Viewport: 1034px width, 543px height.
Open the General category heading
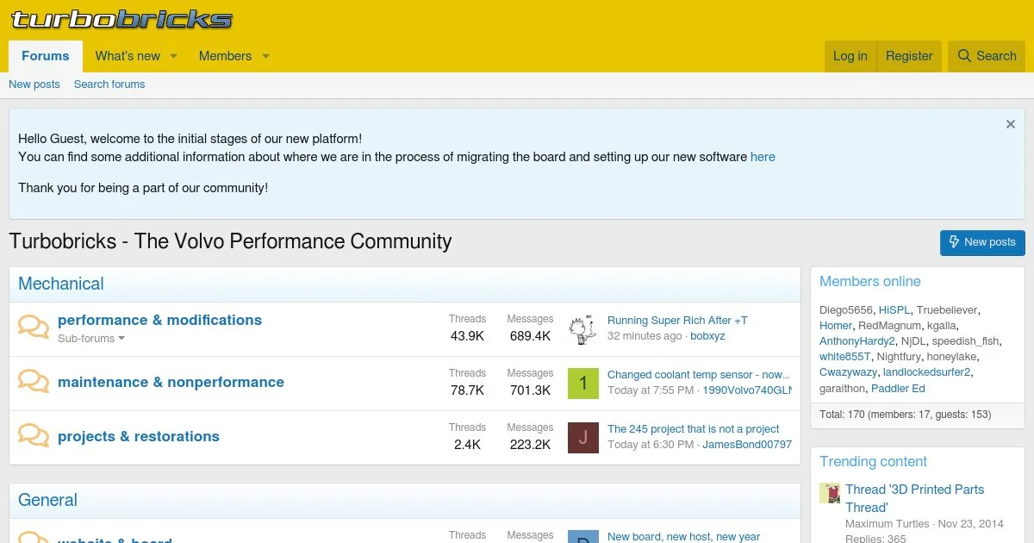coord(47,500)
